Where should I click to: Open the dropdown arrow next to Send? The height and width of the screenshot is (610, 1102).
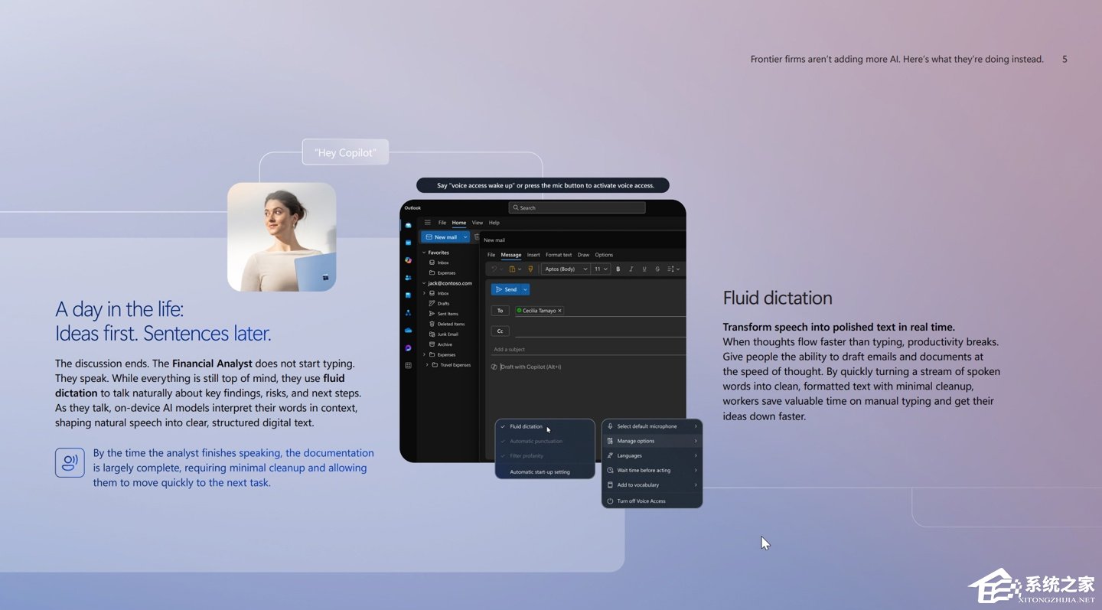[525, 289]
